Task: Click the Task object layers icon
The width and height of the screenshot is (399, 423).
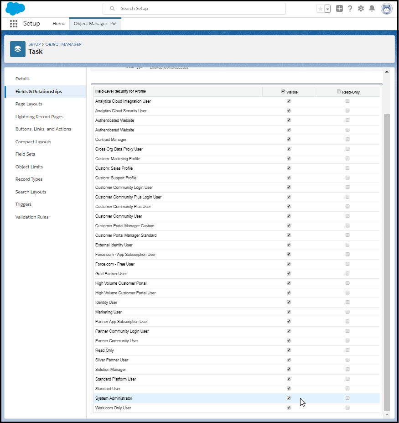Action: tap(18, 49)
